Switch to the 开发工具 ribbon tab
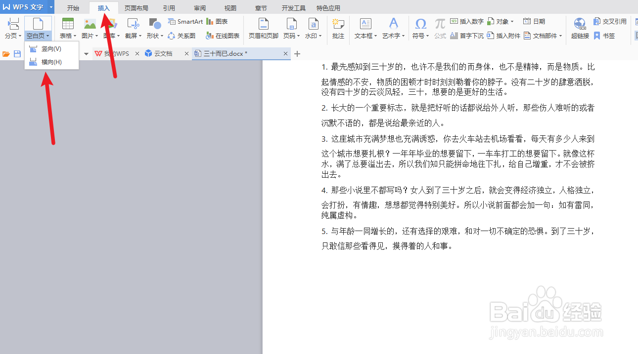Image resolution: width=638 pixels, height=354 pixels. tap(294, 8)
